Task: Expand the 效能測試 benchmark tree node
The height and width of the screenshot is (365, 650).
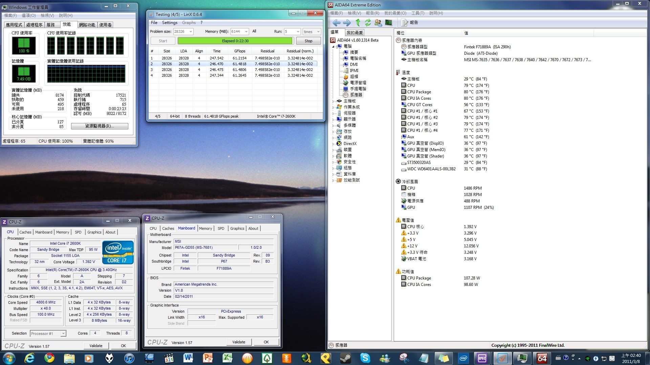Action: [333, 180]
